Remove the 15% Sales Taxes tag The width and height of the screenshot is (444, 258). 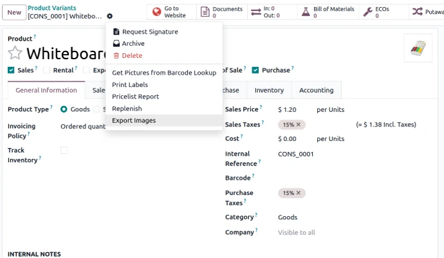coord(298,124)
